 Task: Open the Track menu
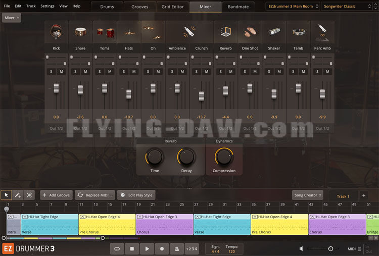pyautogui.click(x=31, y=6)
